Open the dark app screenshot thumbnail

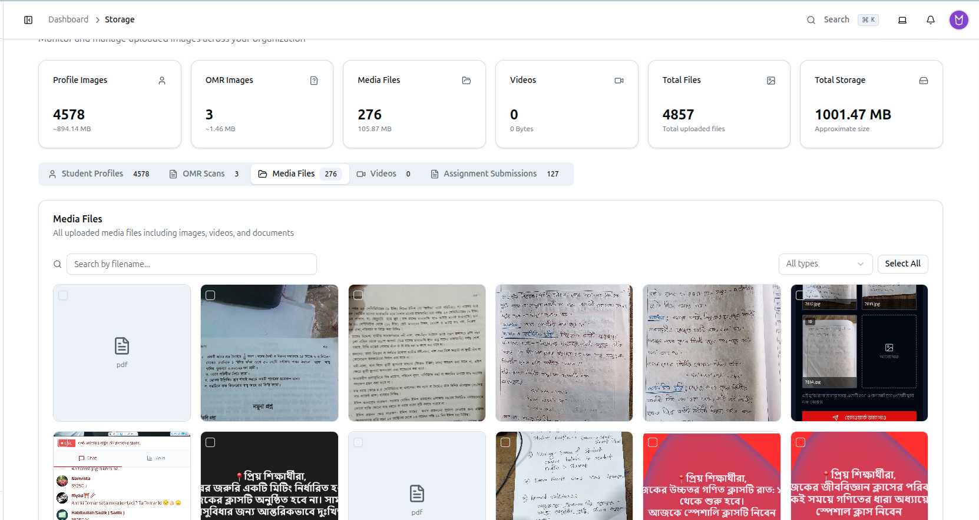coord(859,353)
